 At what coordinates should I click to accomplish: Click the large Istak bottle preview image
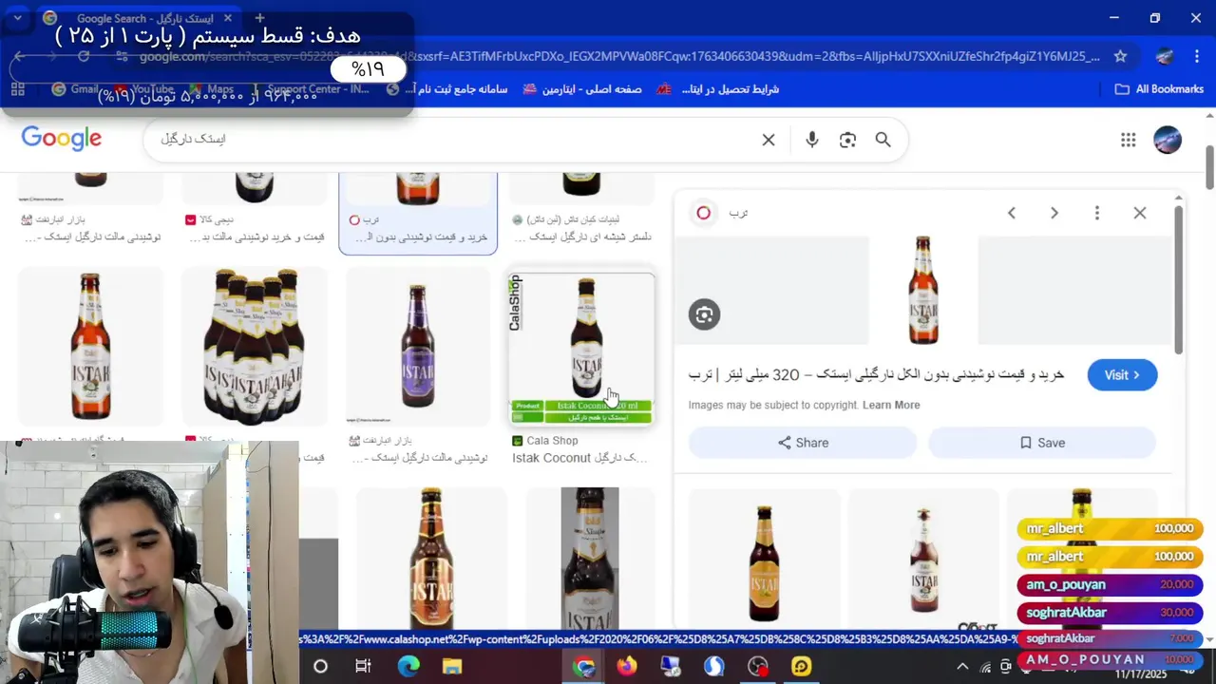coord(923,290)
